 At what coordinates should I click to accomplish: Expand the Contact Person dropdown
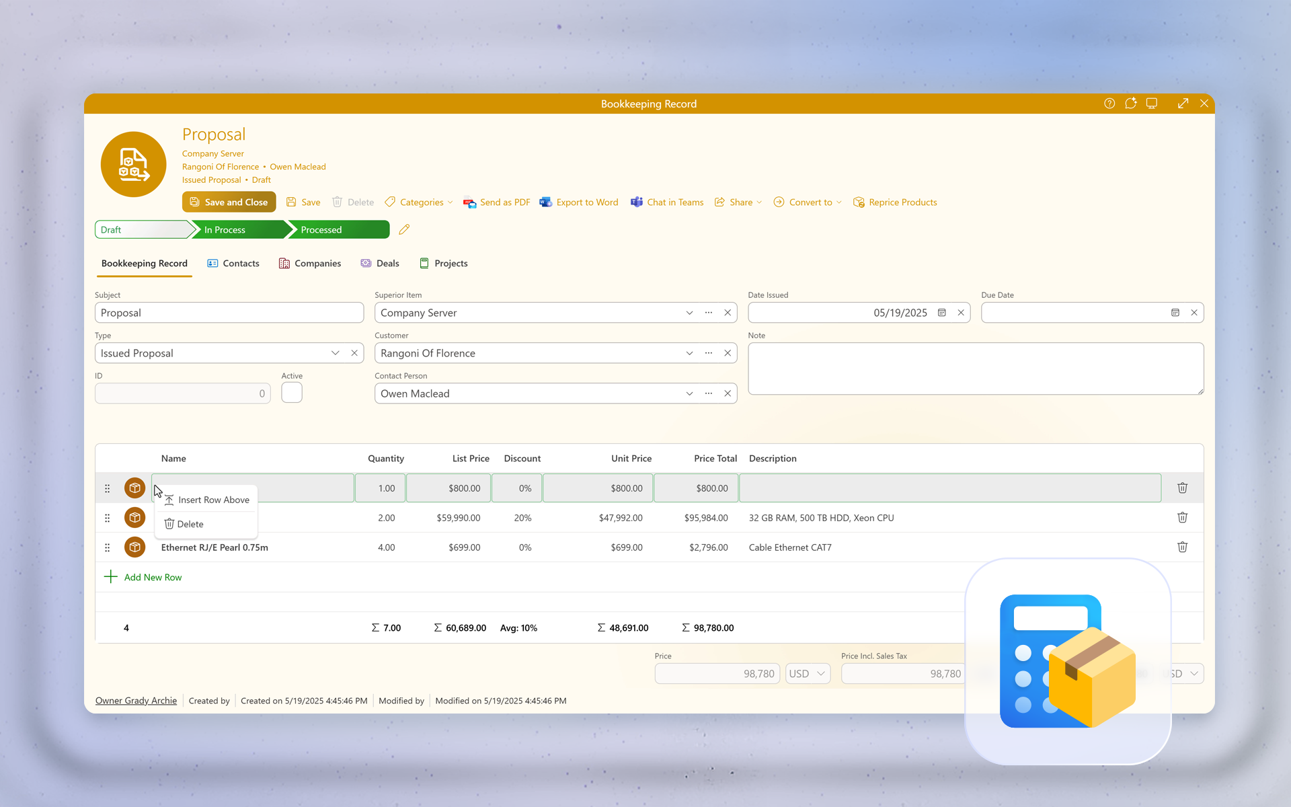click(689, 393)
